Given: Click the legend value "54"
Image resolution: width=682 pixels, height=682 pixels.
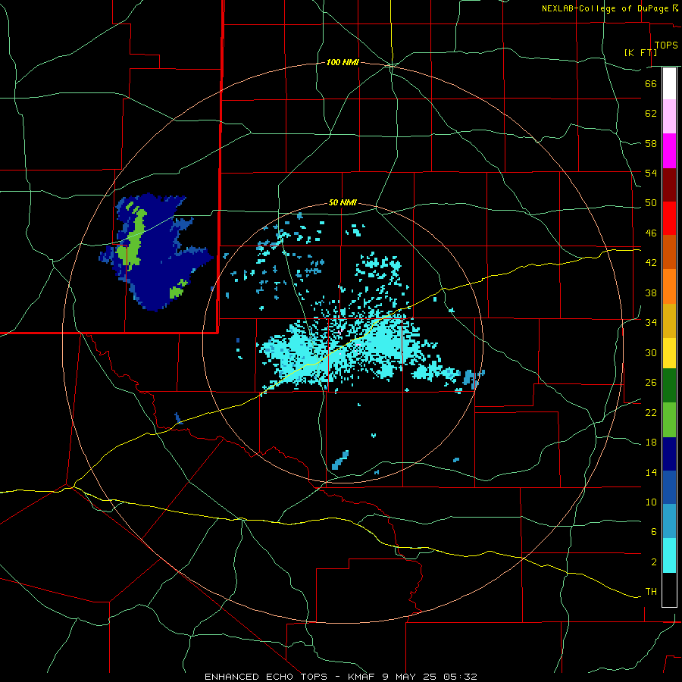Looking at the screenshot, I should click(x=651, y=173).
